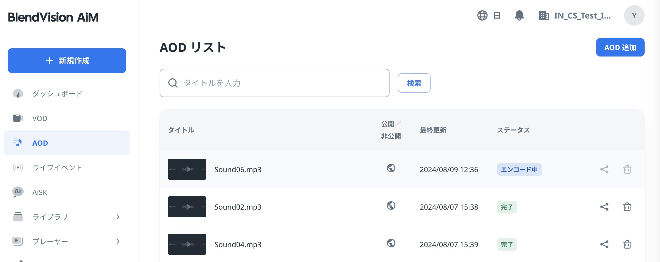
Task: Switch to the AOD menu item
Action: click(x=40, y=143)
